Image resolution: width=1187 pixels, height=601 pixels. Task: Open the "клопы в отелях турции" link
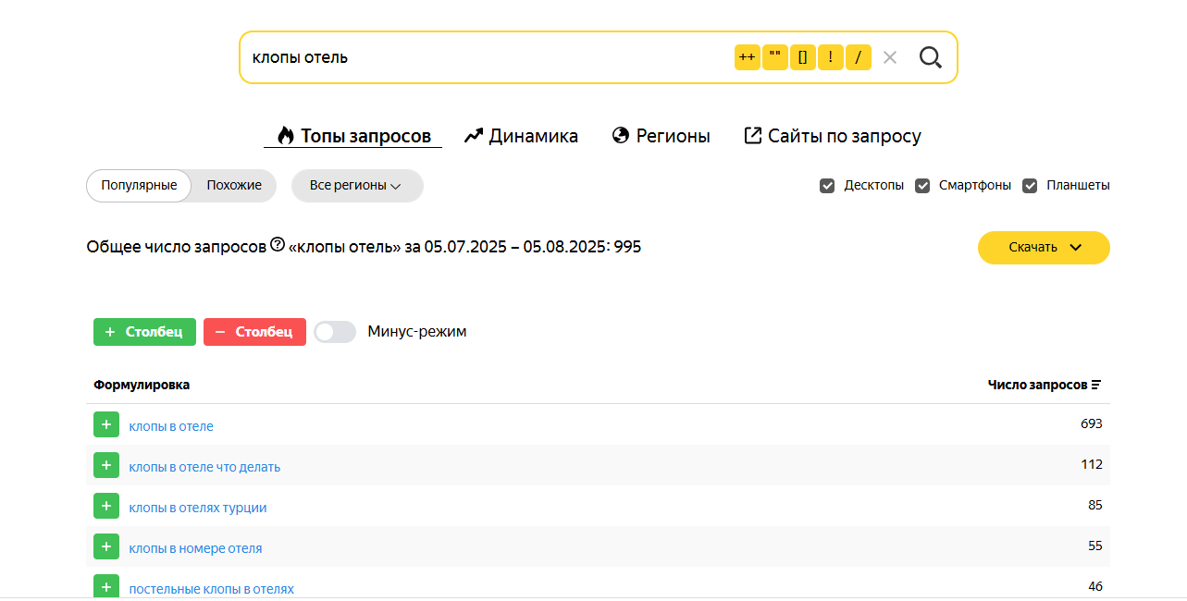coord(198,508)
